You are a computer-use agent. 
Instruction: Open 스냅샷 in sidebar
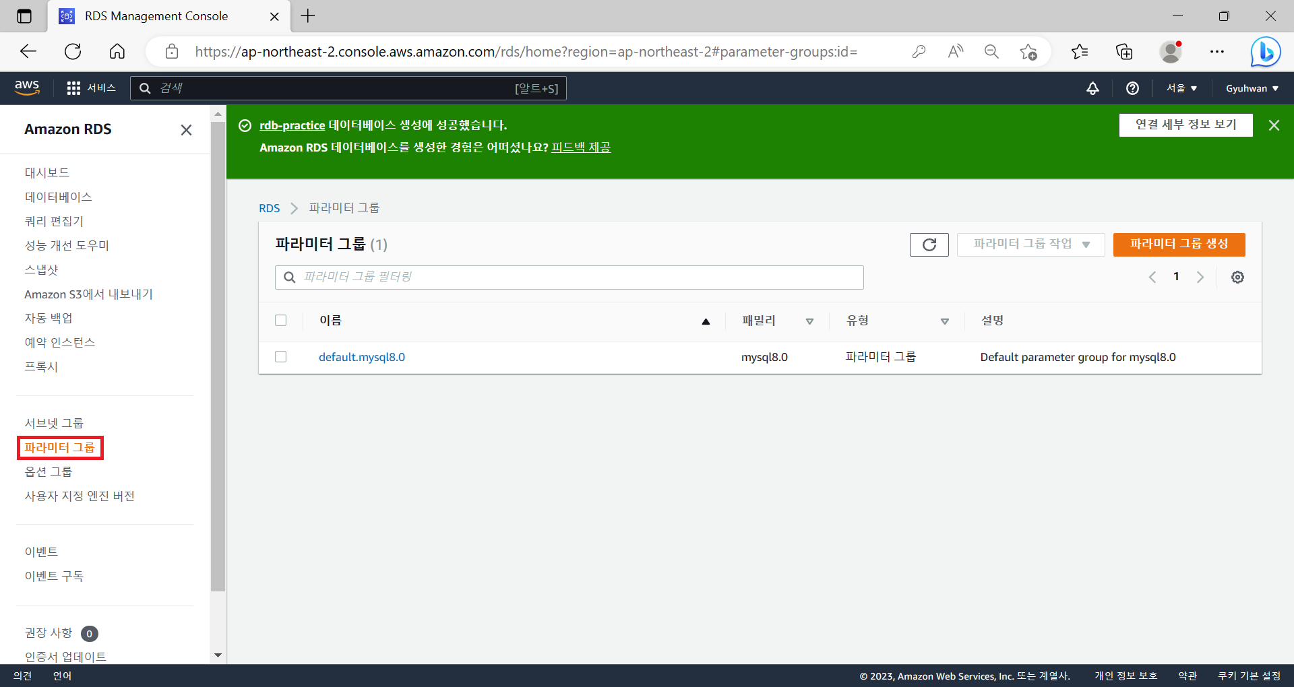coord(42,269)
